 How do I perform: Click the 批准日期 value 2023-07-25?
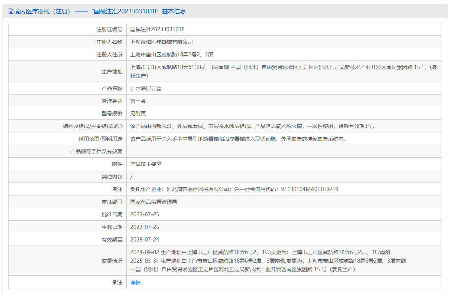tap(145, 214)
